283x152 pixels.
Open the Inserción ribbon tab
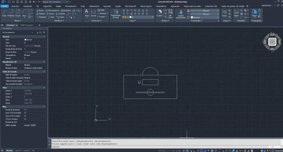15,6
